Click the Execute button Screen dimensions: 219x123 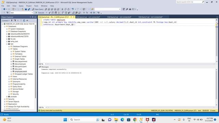pyautogui.click(x=40, y=13)
